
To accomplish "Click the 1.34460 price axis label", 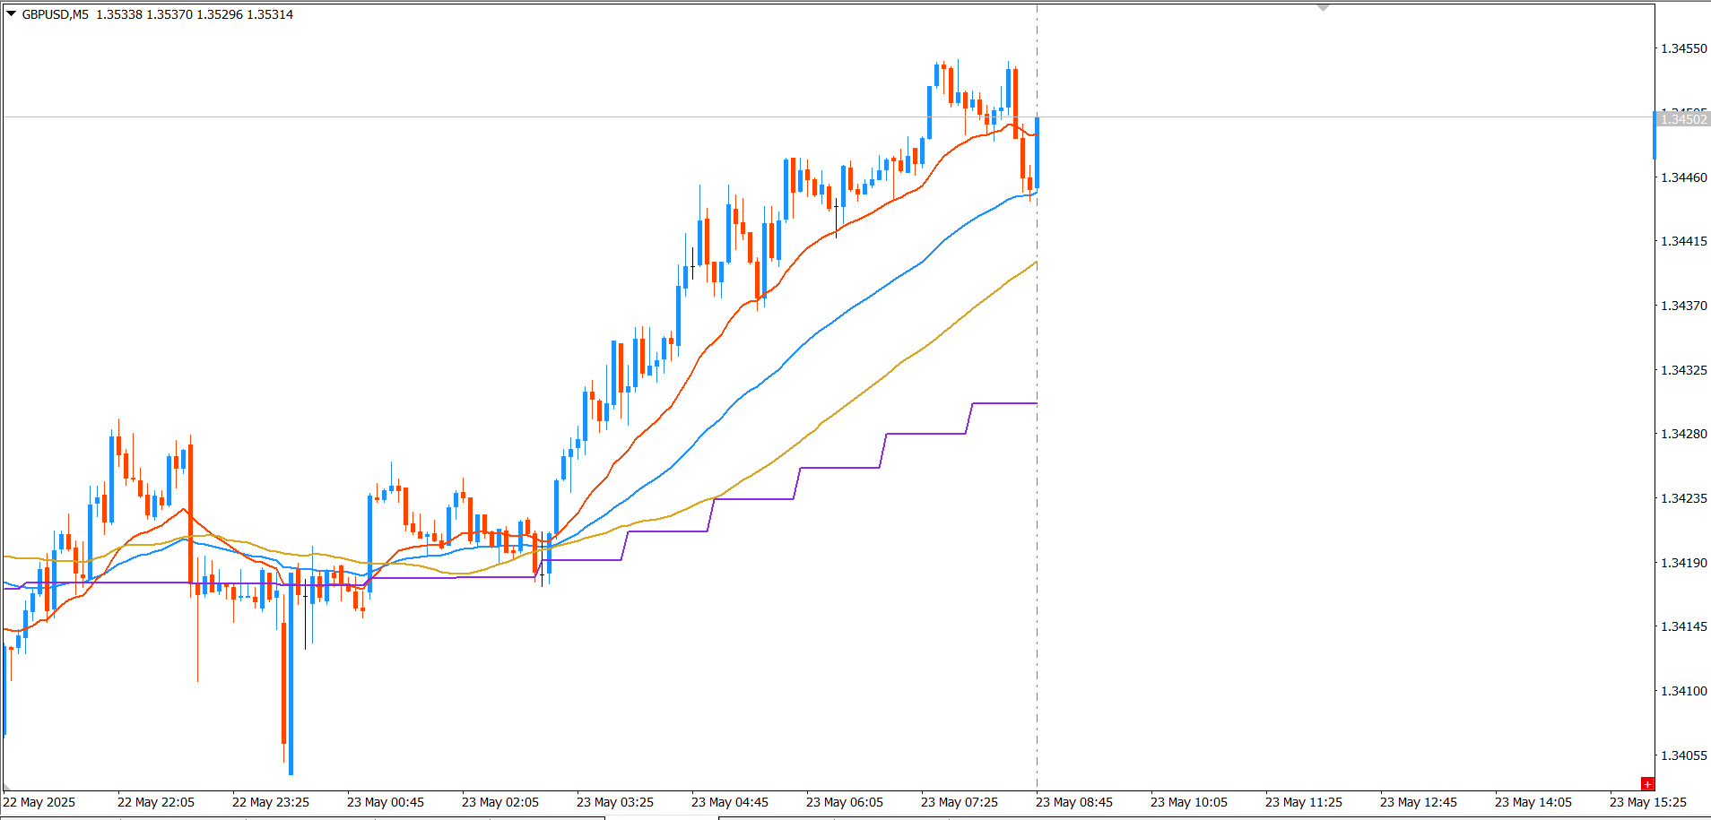I will pos(1684,177).
